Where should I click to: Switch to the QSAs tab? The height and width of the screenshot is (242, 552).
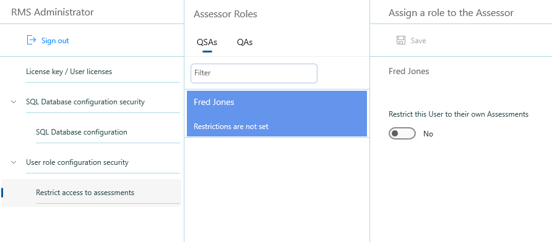pyautogui.click(x=207, y=43)
